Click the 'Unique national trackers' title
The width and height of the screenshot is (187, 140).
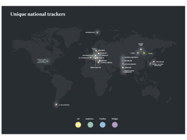[38, 14]
